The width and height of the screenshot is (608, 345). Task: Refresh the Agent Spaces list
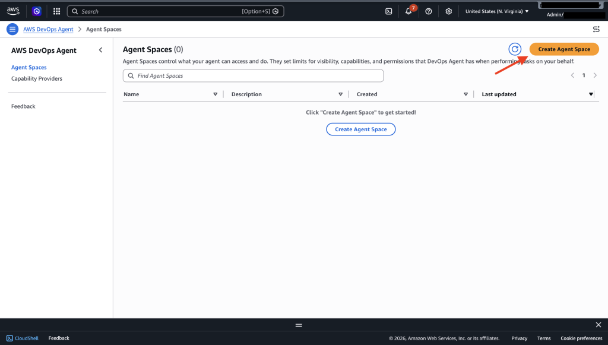coord(515,49)
